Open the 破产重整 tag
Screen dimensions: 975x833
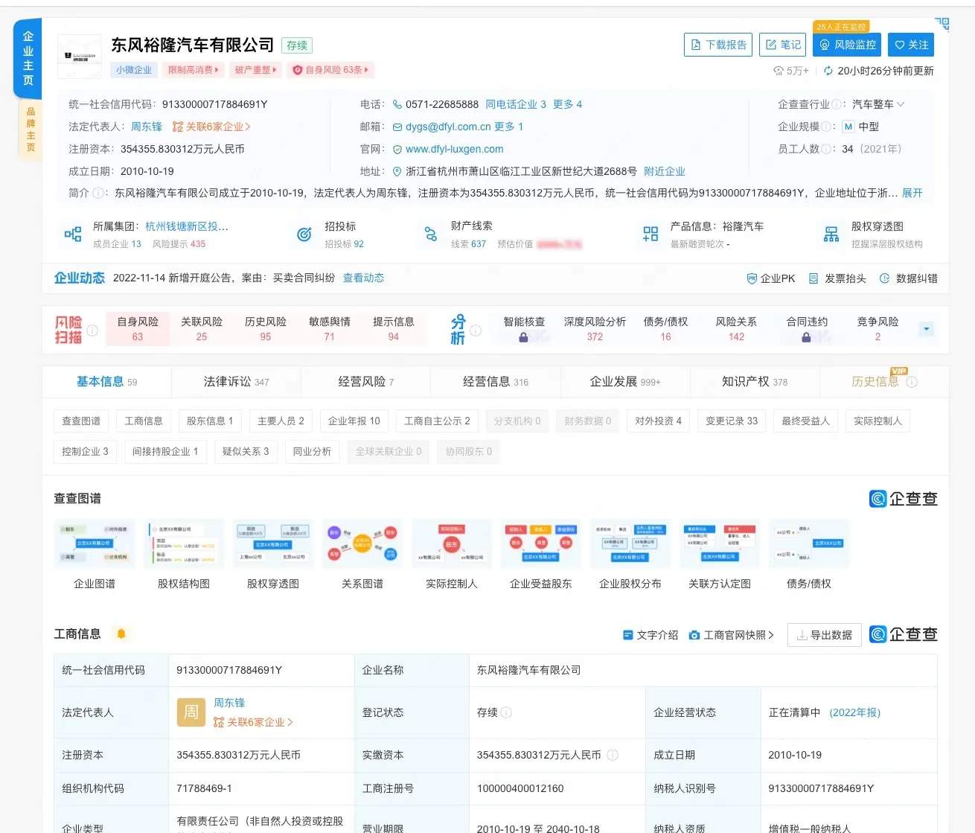[x=256, y=70]
